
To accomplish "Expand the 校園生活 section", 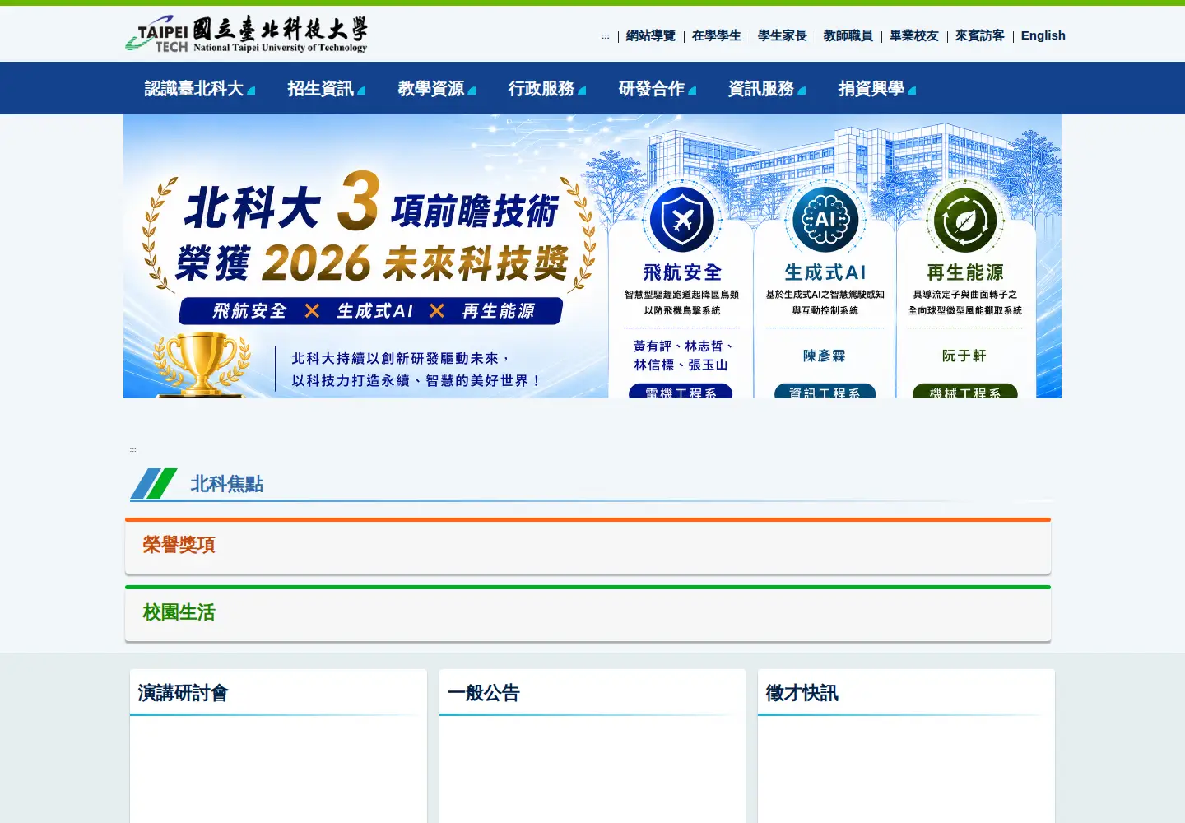I will point(588,613).
